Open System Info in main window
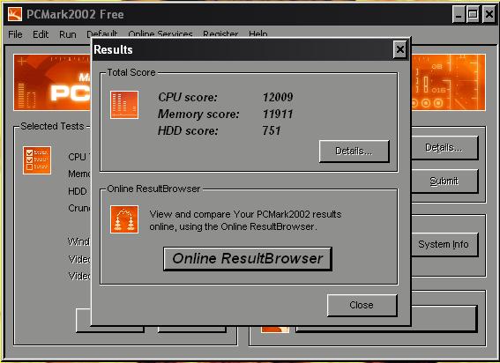 [x=444, y=244]
